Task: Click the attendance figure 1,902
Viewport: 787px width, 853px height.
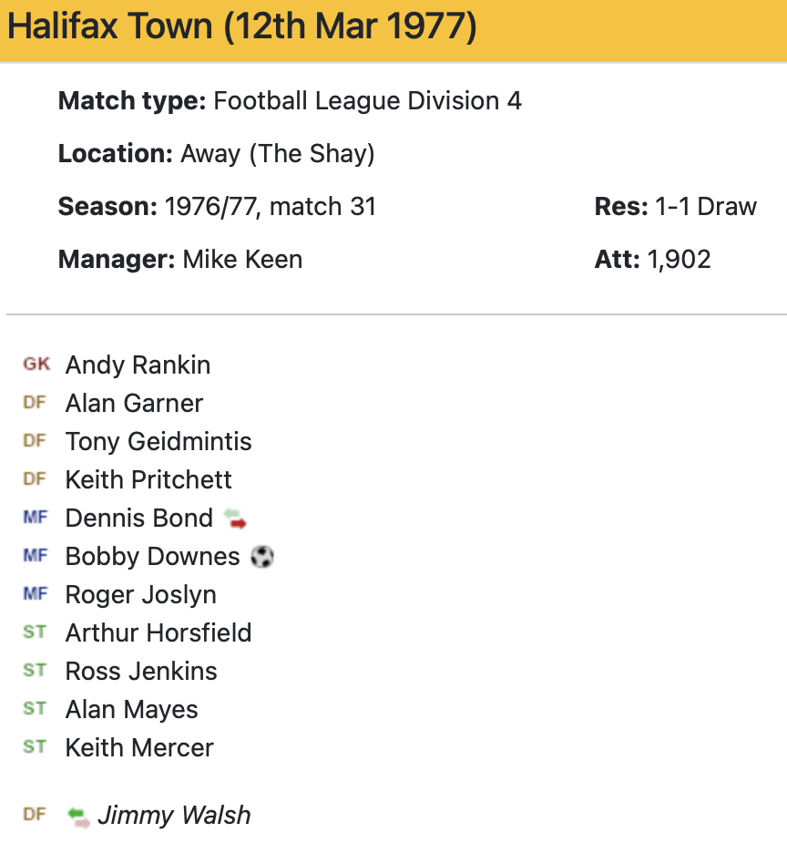Action: pyautogui.click(x=679, y=260)
